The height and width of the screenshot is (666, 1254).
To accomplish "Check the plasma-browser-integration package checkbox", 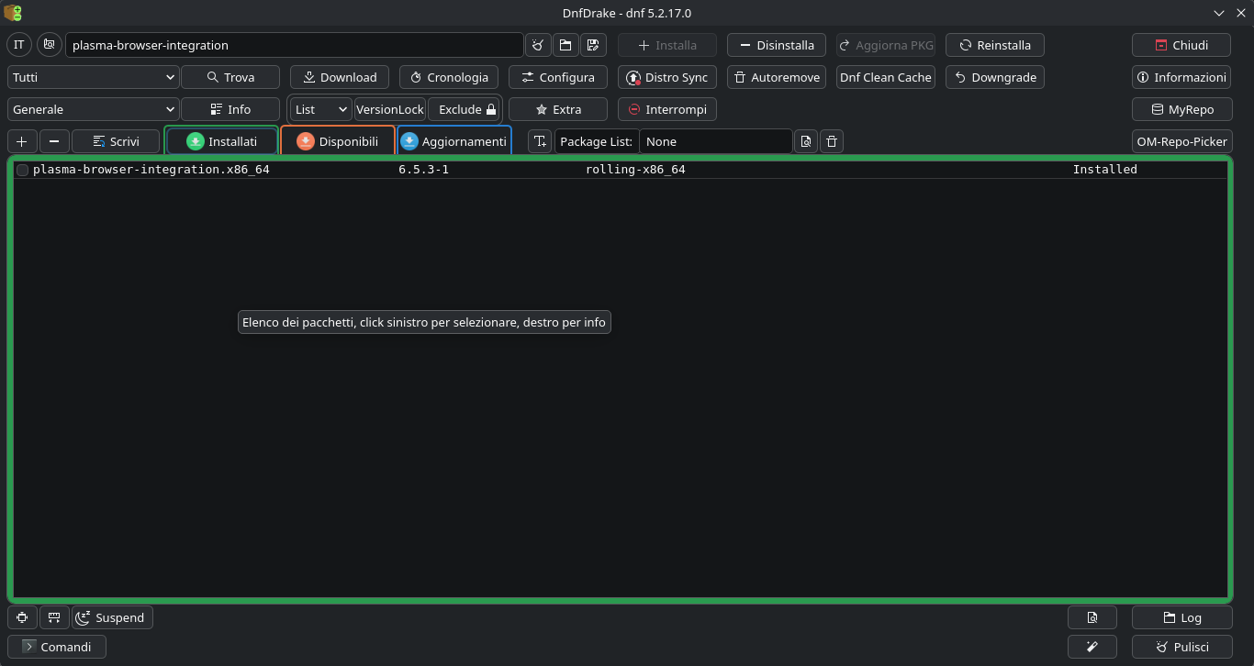I will pos(23,170).
